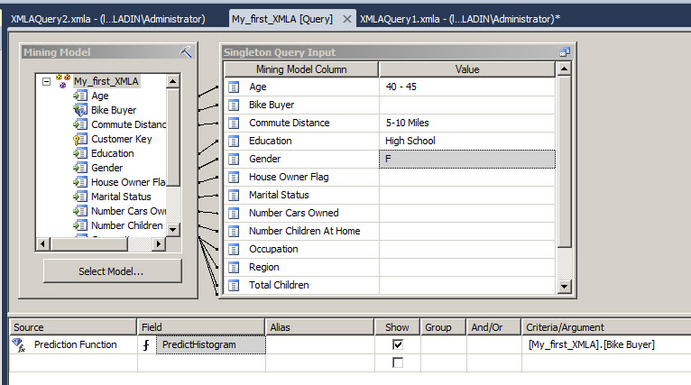Click the row icon beside Commute Distance

(x=234, y=123)
